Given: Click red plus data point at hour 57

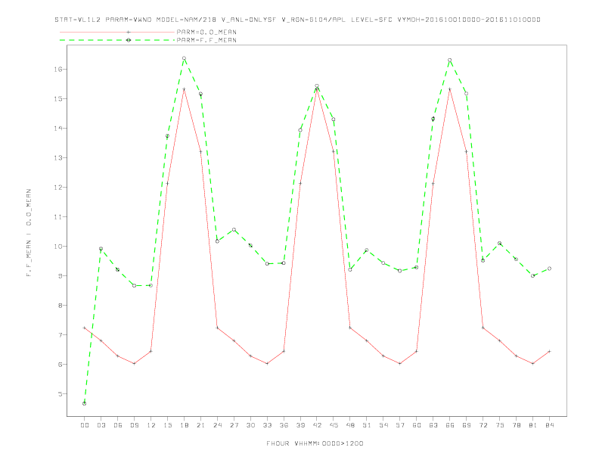Looking at the screenshot, I should (x=400, y=364).
